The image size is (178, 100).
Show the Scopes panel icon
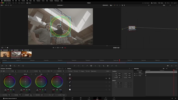point(172,66)
